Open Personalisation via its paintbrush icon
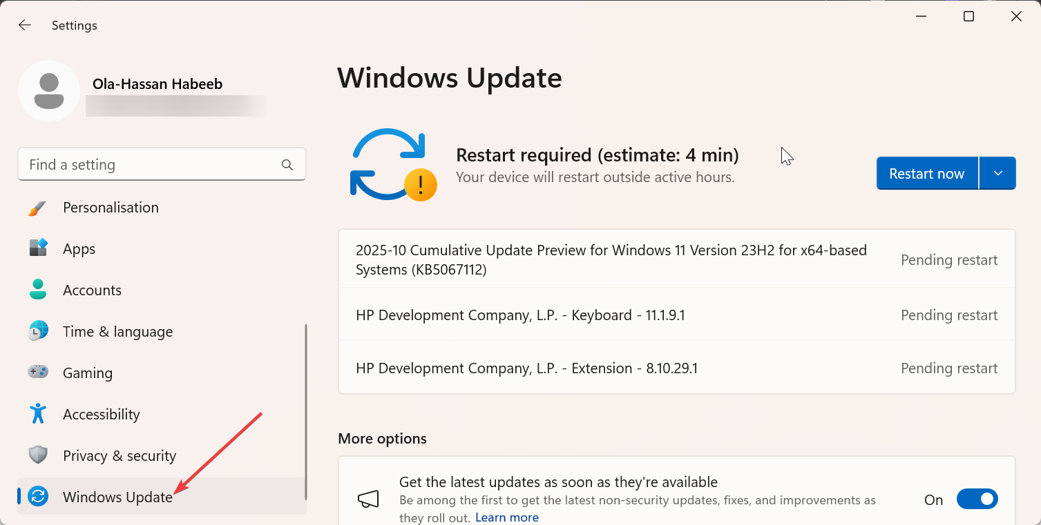Screen dimensions: 1041x525 click(38, 208)
